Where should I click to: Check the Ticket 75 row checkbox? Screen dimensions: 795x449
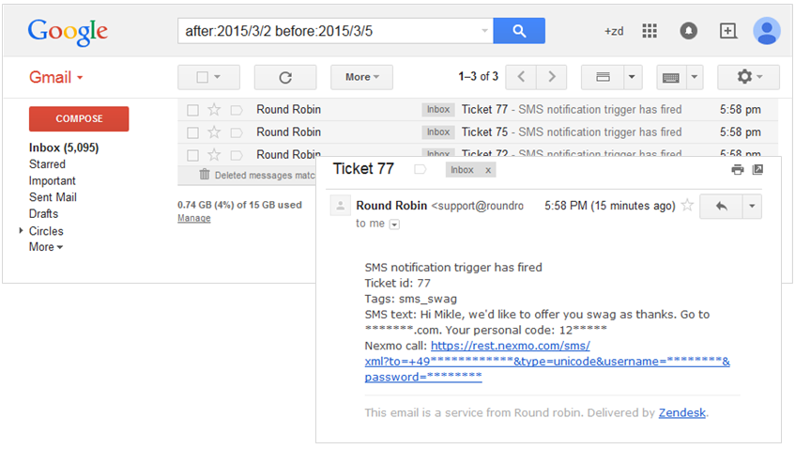pyautogui.click(x=192, y=132)
